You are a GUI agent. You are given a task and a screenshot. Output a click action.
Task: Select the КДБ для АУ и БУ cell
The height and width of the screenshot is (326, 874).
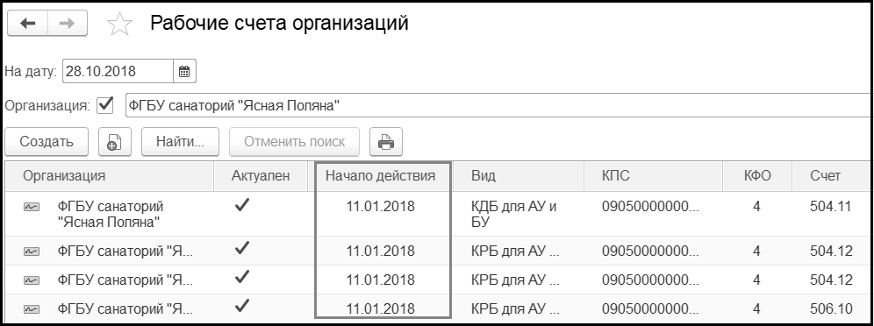coord(514,215)
